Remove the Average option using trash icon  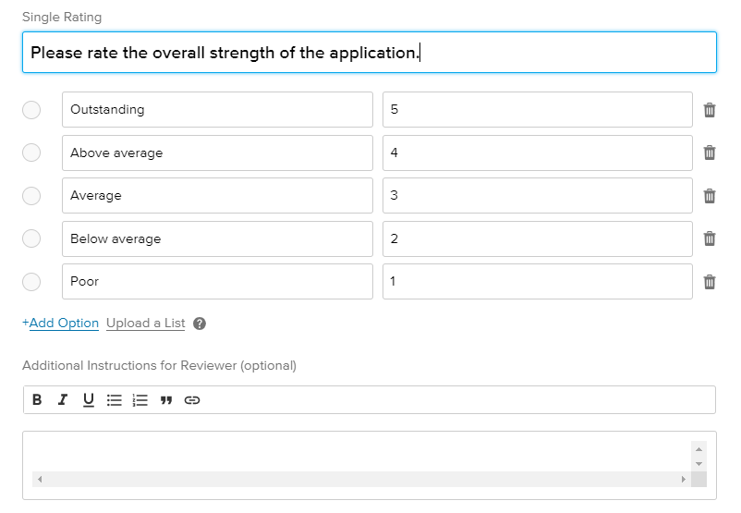point(710,196)
